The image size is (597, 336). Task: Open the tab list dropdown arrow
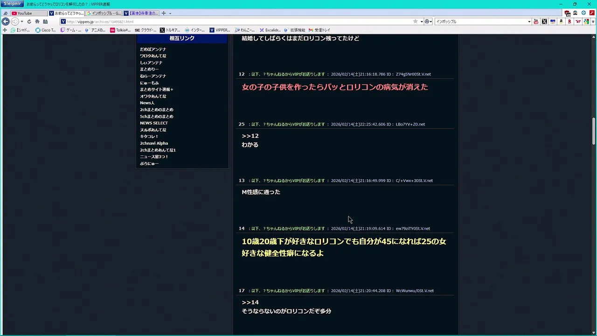tap(170, 13)
